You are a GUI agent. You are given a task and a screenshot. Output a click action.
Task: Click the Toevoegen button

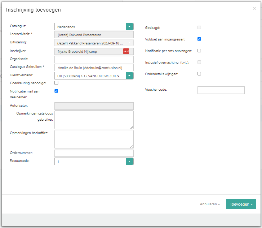[x=241, y=204]
